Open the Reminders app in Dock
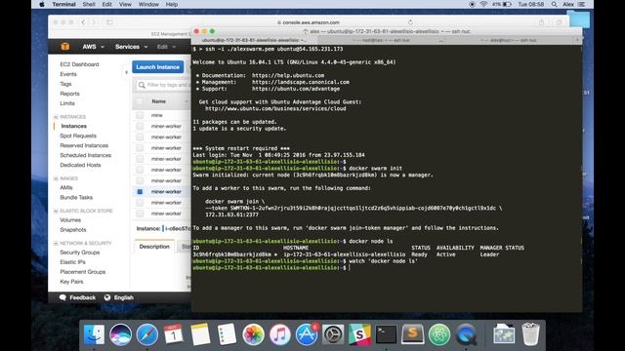This screenshot has width=625, height=351. 227,334
